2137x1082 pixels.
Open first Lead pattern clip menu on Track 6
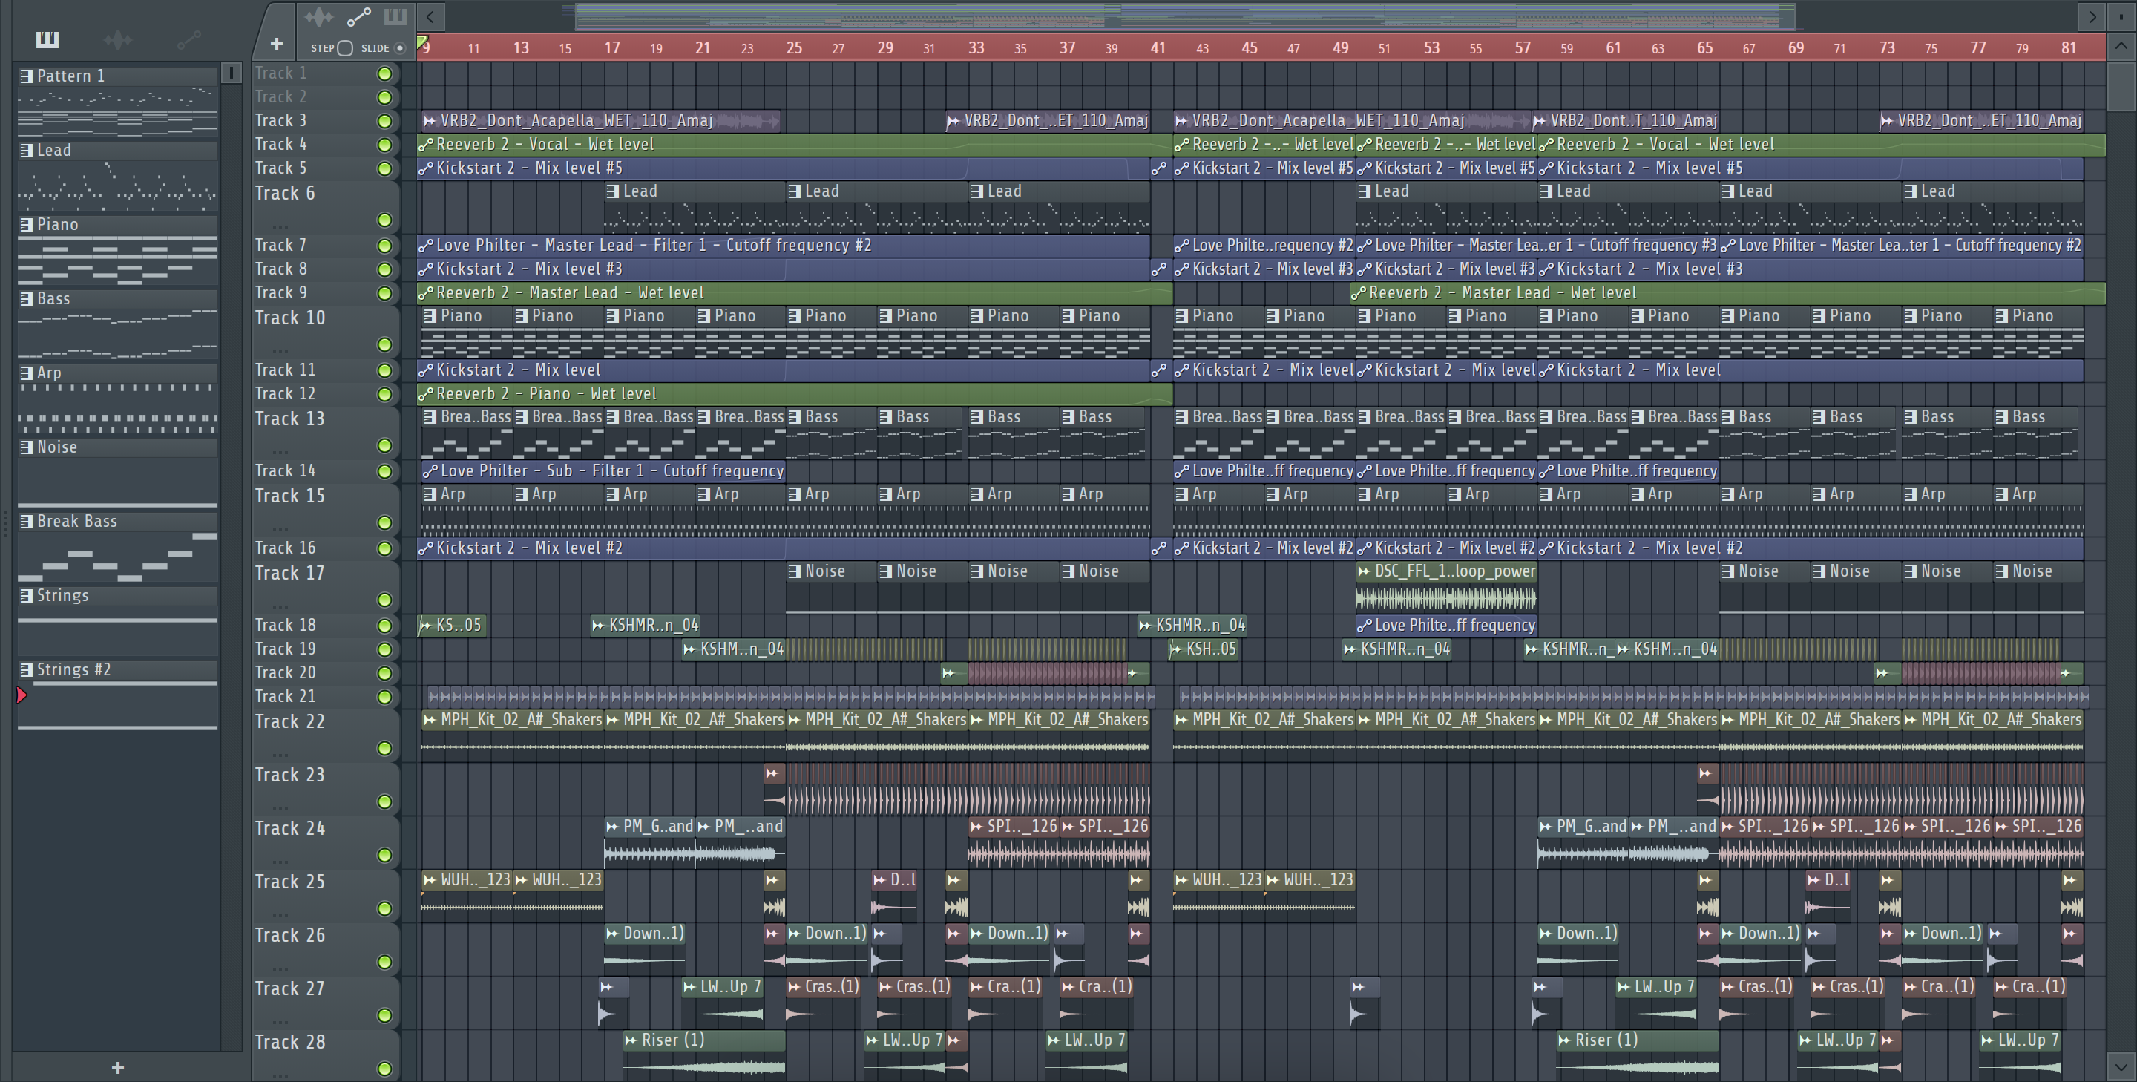(612, 191)
